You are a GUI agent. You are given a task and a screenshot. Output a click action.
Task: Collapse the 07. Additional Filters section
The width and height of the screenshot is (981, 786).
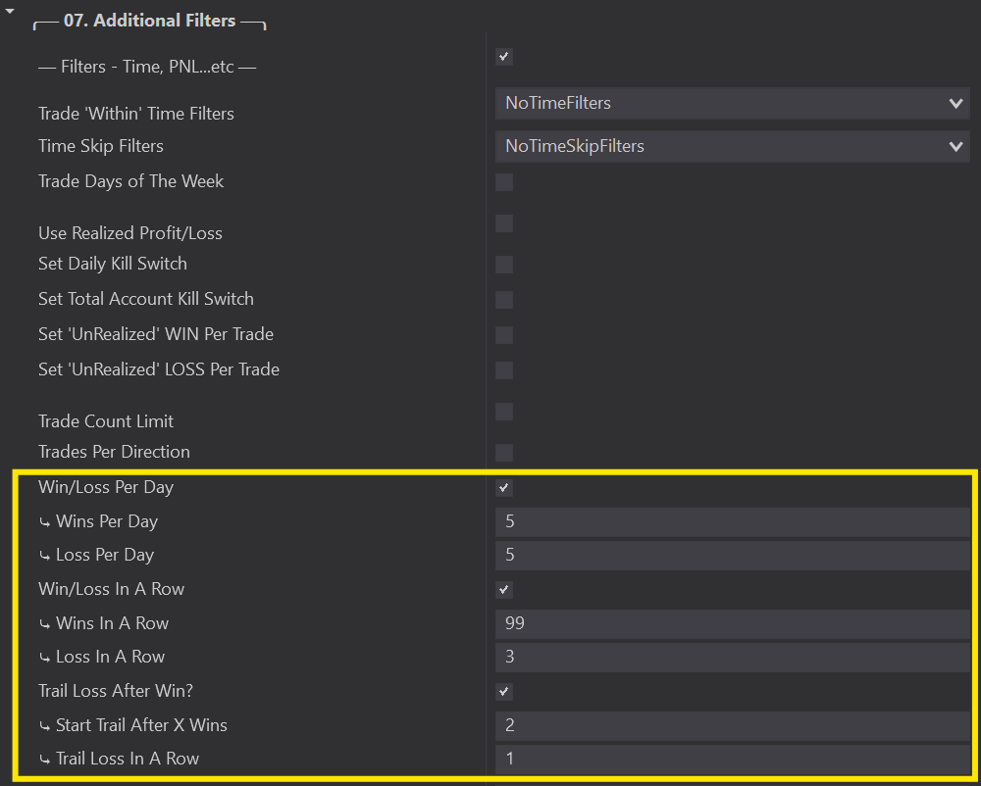pos(10,11)
